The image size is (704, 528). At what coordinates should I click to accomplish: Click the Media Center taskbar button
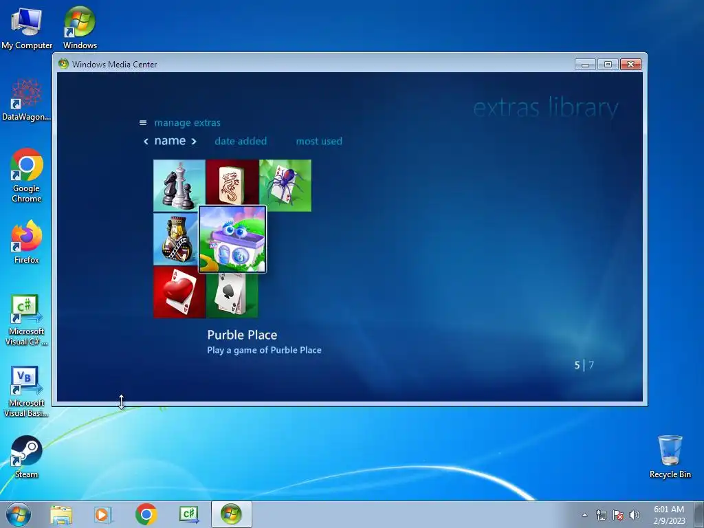point(231,514)
